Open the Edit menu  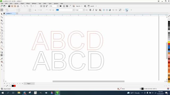[6, 3]
